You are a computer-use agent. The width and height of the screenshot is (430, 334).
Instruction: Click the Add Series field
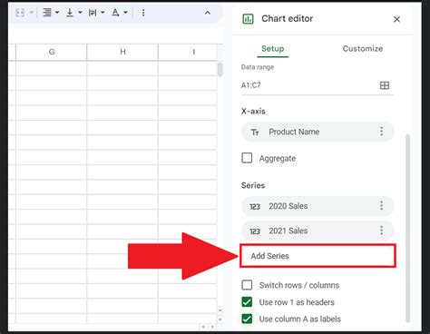point(318,256)
